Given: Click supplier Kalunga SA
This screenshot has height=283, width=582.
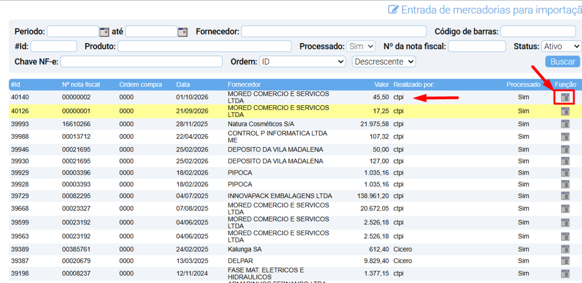Looking at the screenshot, I should tap(244, 250).
